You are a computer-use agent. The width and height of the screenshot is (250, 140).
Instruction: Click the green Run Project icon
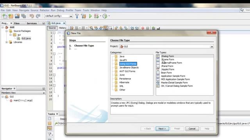[90, 16]
